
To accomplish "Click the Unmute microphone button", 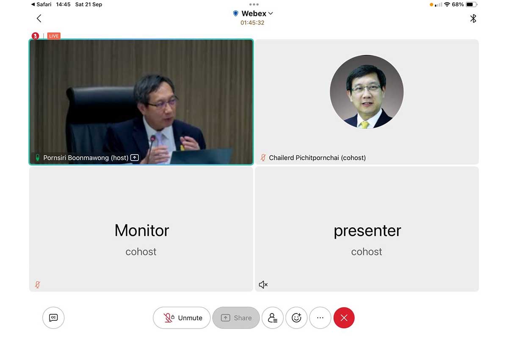I will click(x=182, y=318).
